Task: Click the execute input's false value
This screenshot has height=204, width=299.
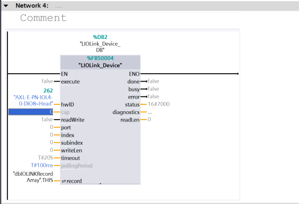Action: pyautogui.click(x=47, y=81)
